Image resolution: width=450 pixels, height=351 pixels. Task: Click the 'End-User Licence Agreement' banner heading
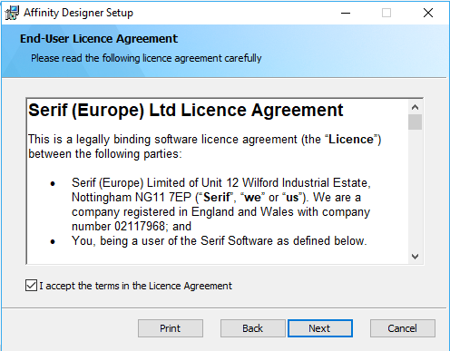coord(99,39)
